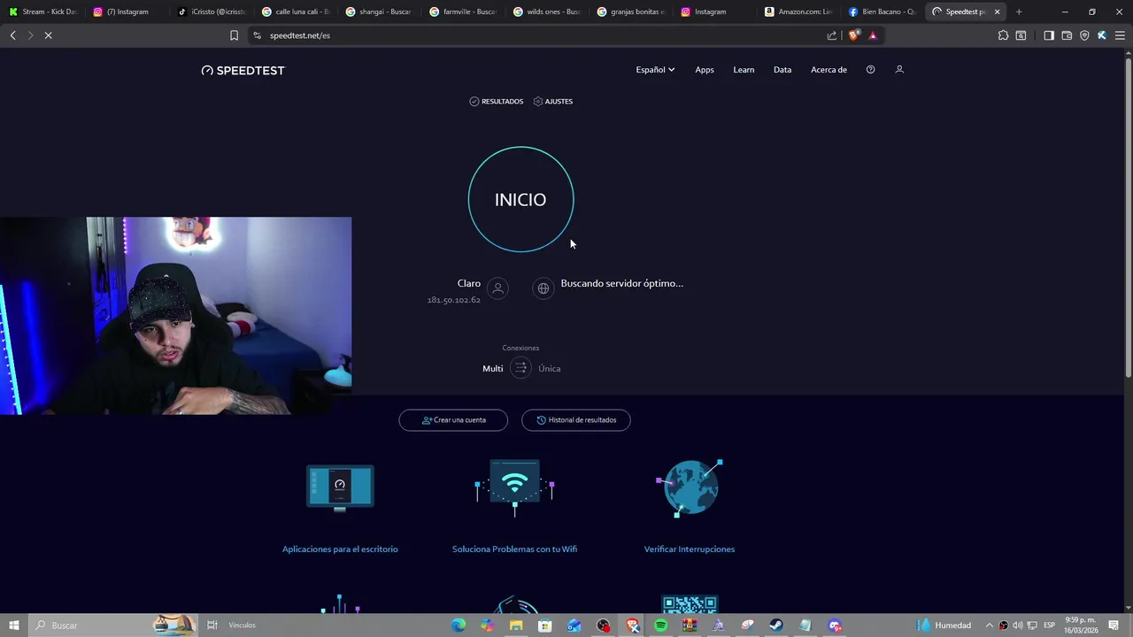Click the desktop apps monitor illustration
This screenshot has height=637, width=1133.
click(340, 487)
